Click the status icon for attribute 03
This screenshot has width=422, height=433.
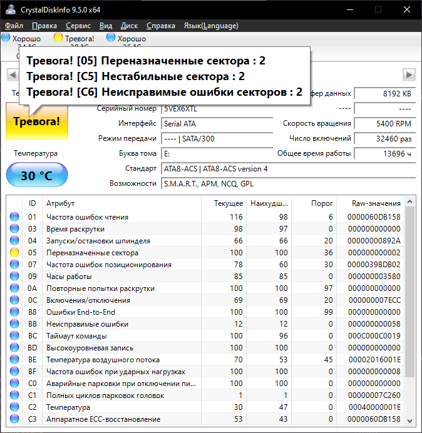point(14,228)
